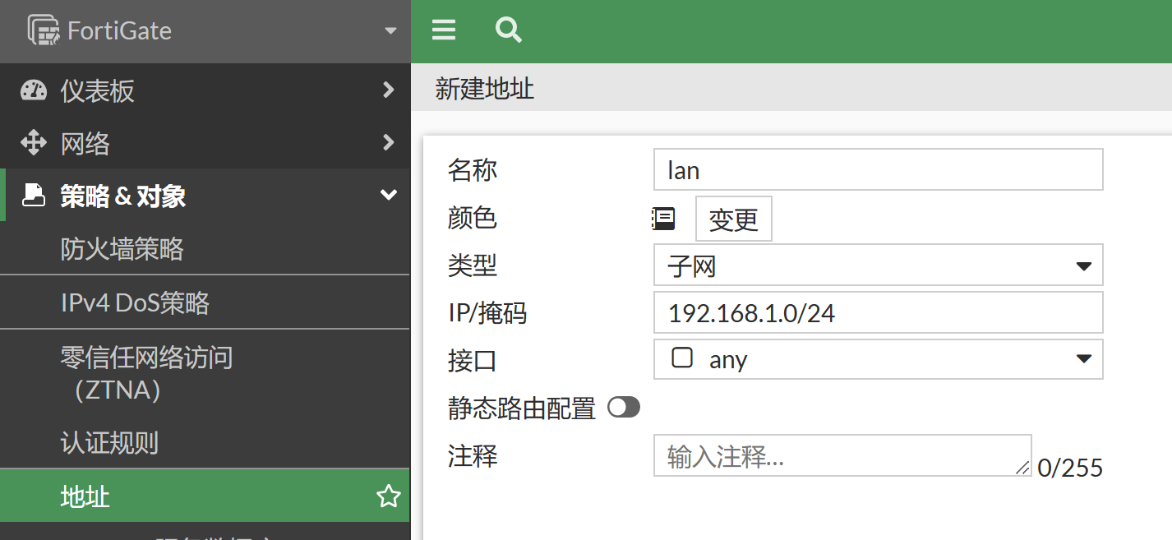Expand the 仪表板 menu chevron
The height and width of the screenshot is (540, 1172).
point(389,90)
